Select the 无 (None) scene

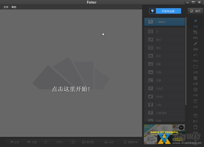[x=165, y=32]
